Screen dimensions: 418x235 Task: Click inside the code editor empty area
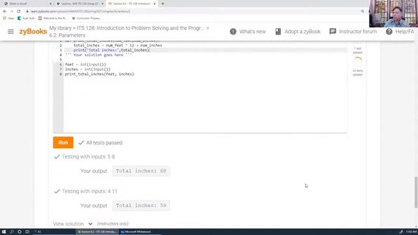pos(205,104)
